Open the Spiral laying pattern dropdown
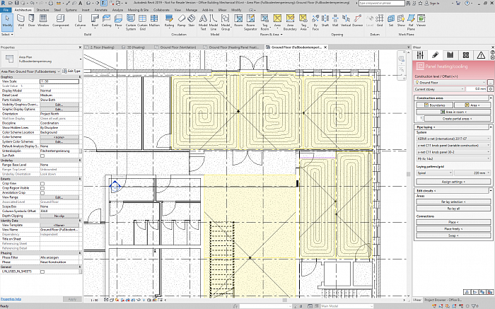The image size is (495, 309). [435, 173]
